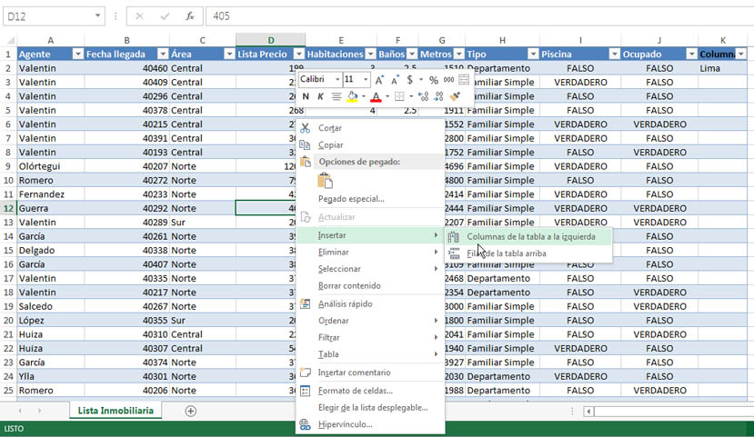Apply yellow fill color bucket
The height and width of the screenshot is (437, 754).
click(x=353, y=96)
